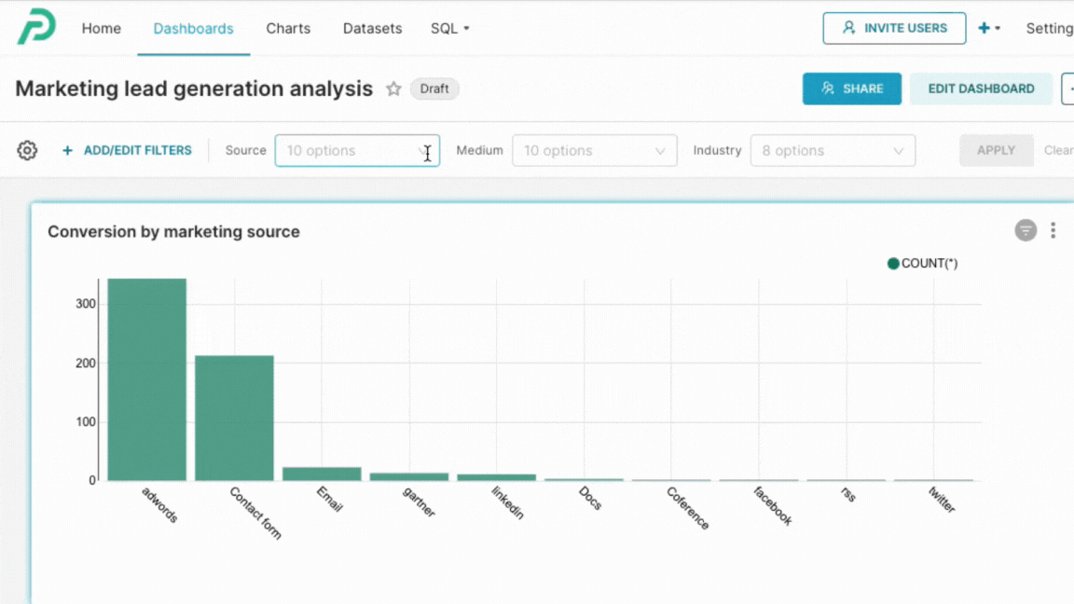Screen dimensions: 1074x604
Task: Favorite the dashboard with the star icon
Action: pos(393,89)
